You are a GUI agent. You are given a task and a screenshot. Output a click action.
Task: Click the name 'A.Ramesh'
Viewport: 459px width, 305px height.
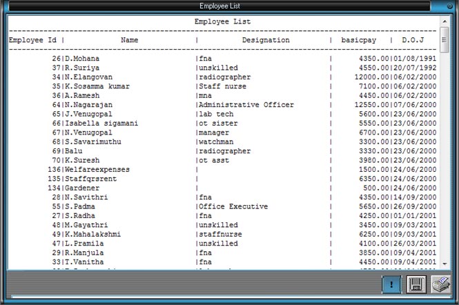point(82,96)
